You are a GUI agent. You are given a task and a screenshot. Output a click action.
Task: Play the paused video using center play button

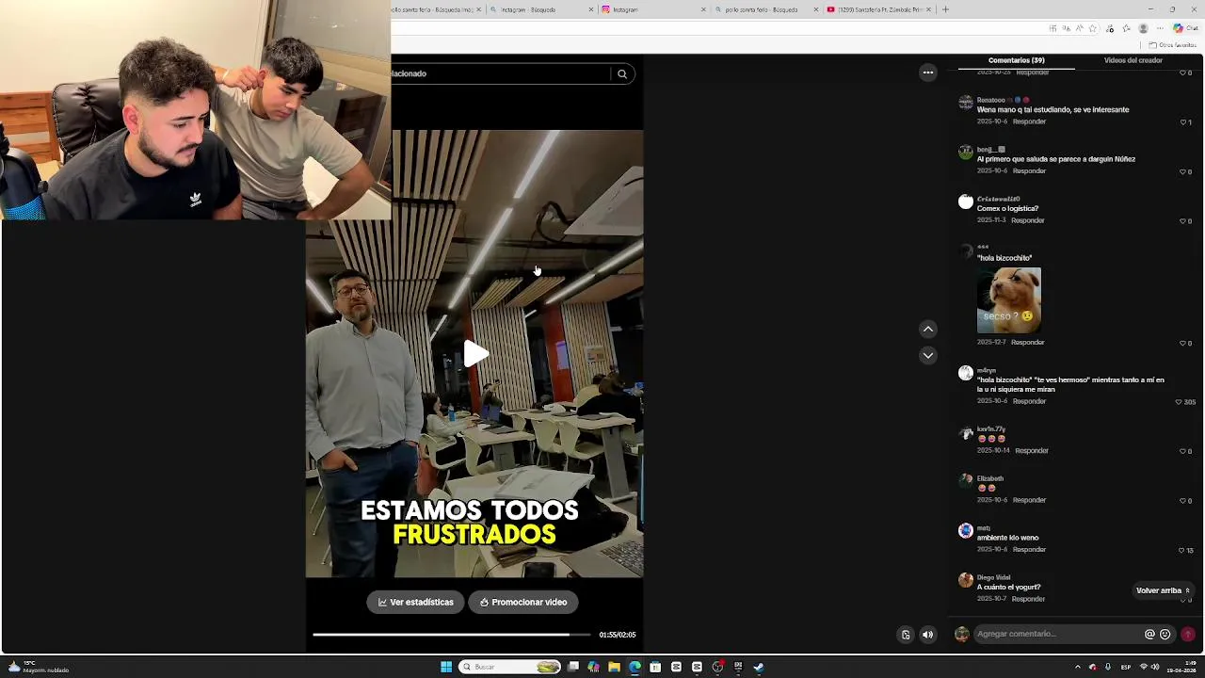[475, 354]
